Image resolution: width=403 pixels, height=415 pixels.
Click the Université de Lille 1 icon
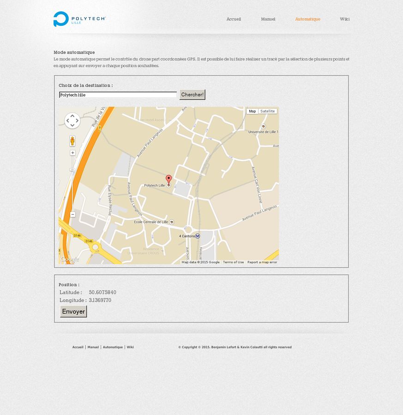click(x=263, y=126)
